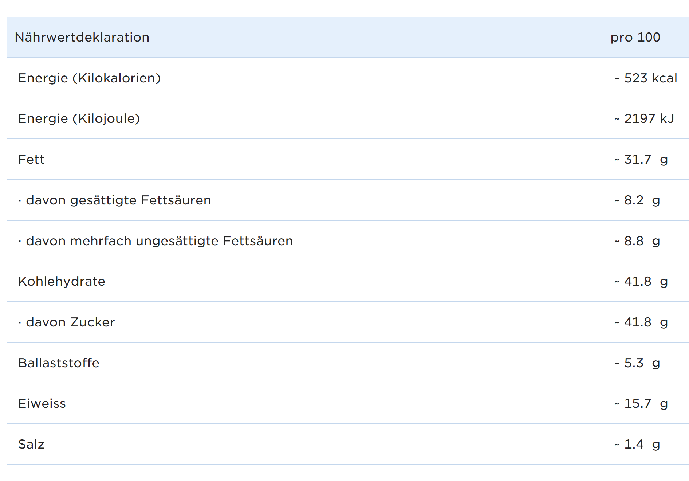Select the 1.4 g Salz value
Image resolution: width=689 pixels, height=481 pixels.
click(x=637, y=444)
